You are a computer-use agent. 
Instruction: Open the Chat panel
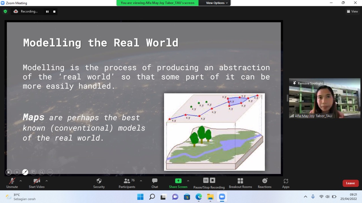pyautogui.click(x=155, y=183)
